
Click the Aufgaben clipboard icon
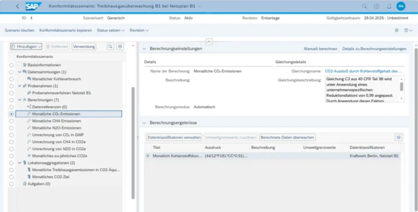25,184
